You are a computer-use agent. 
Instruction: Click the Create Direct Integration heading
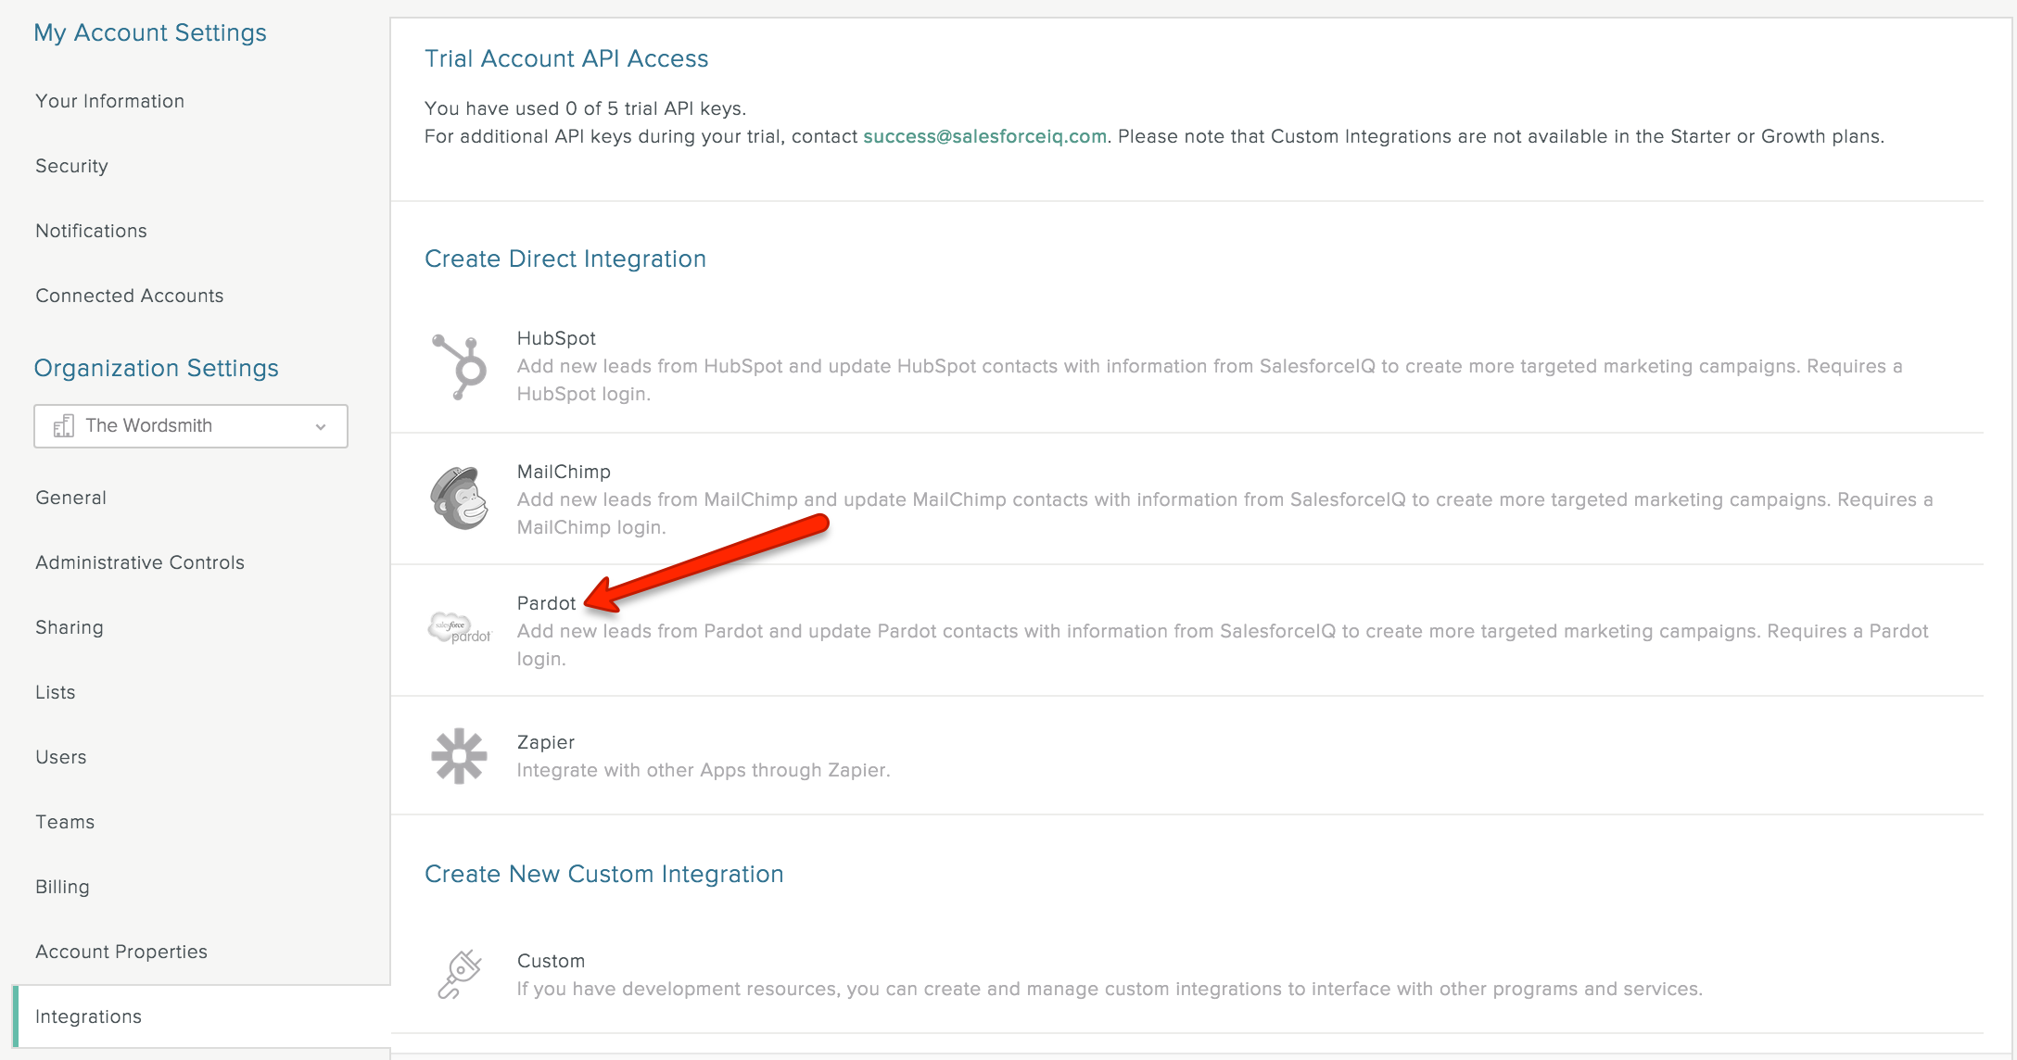565,259
